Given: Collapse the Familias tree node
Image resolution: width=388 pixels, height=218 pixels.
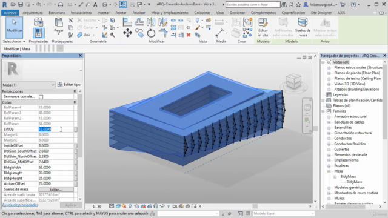Looking at the screenshot, I should (x=323, y=111).
